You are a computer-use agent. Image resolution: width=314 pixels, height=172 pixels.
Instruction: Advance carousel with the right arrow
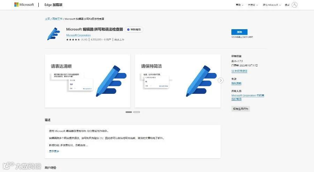[x=220, y=80]
